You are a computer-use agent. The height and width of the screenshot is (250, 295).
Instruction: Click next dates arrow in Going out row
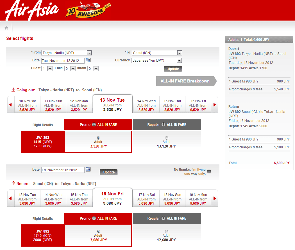pos(215,105)
